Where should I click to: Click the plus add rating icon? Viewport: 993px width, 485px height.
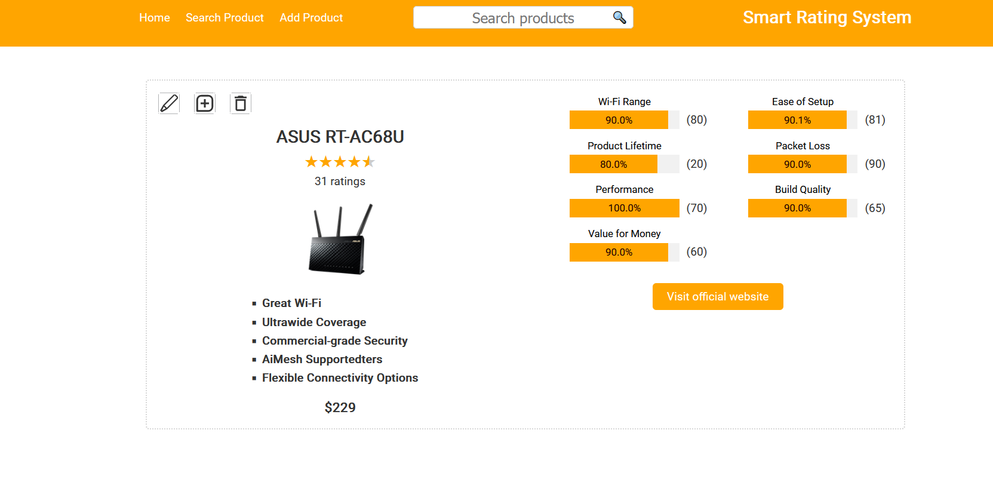point(205,103)
